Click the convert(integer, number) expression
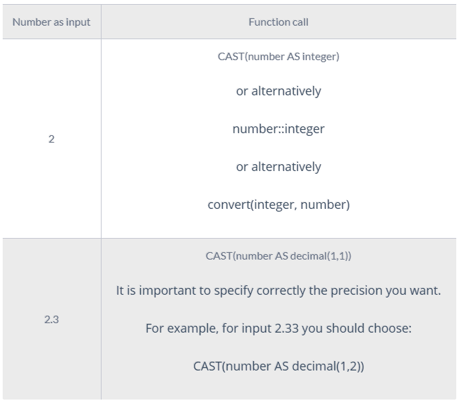The image size is (461, 407). pyautogui.click(x=278, y=205)
